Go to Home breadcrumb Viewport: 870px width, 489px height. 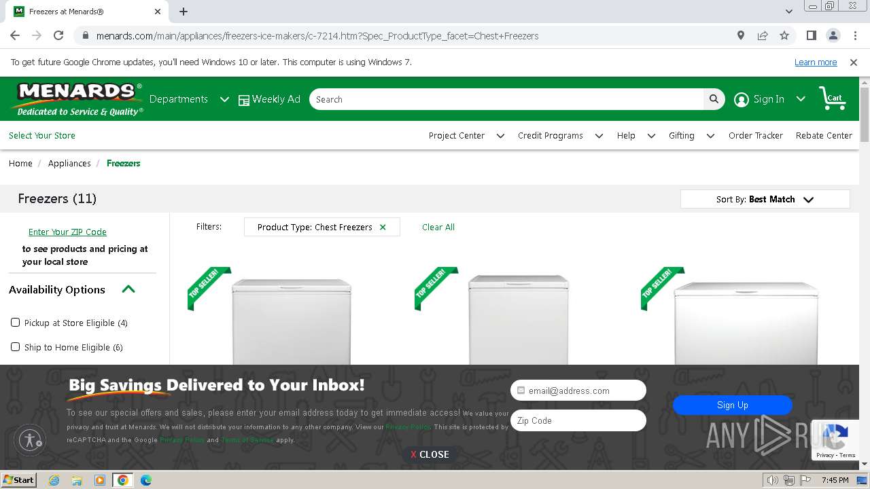[x=20, y=164]
